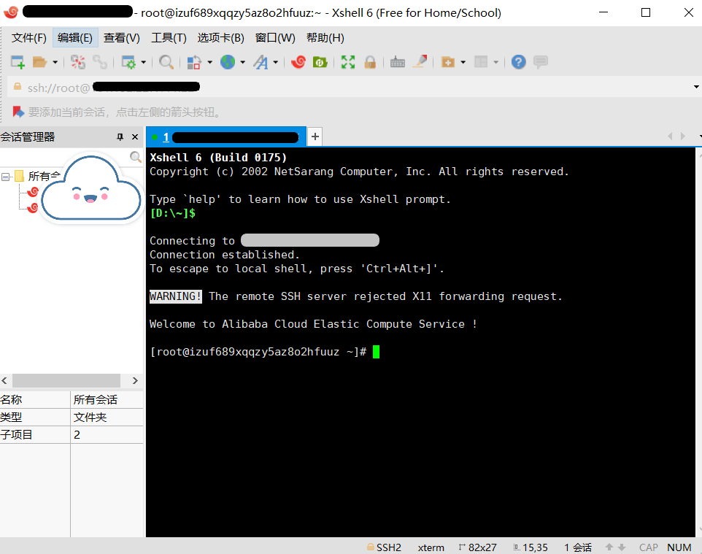This screenshot has width=702, height=554.
Task: Close the 会话管理器 panel
Action: click(x=135, y=136)
